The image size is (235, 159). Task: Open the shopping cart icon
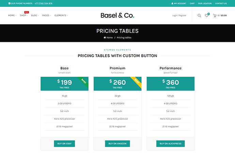(x=215, y=15)
